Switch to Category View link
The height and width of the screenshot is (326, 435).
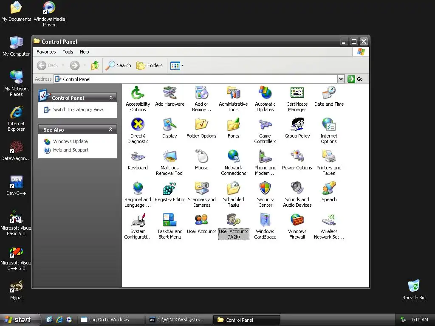tap(78, 110)
